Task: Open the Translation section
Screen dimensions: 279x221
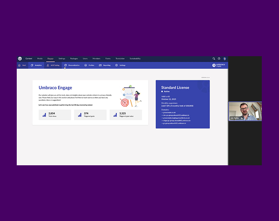Action: [x=120, y=58]
